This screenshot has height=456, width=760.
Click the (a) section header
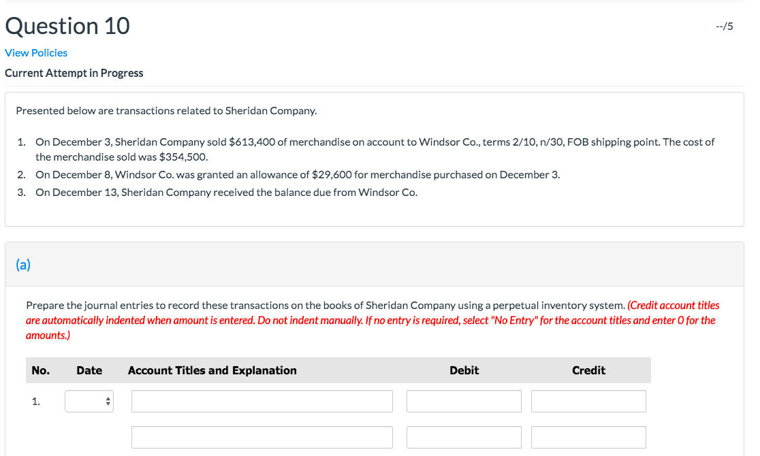pos(23,264)
